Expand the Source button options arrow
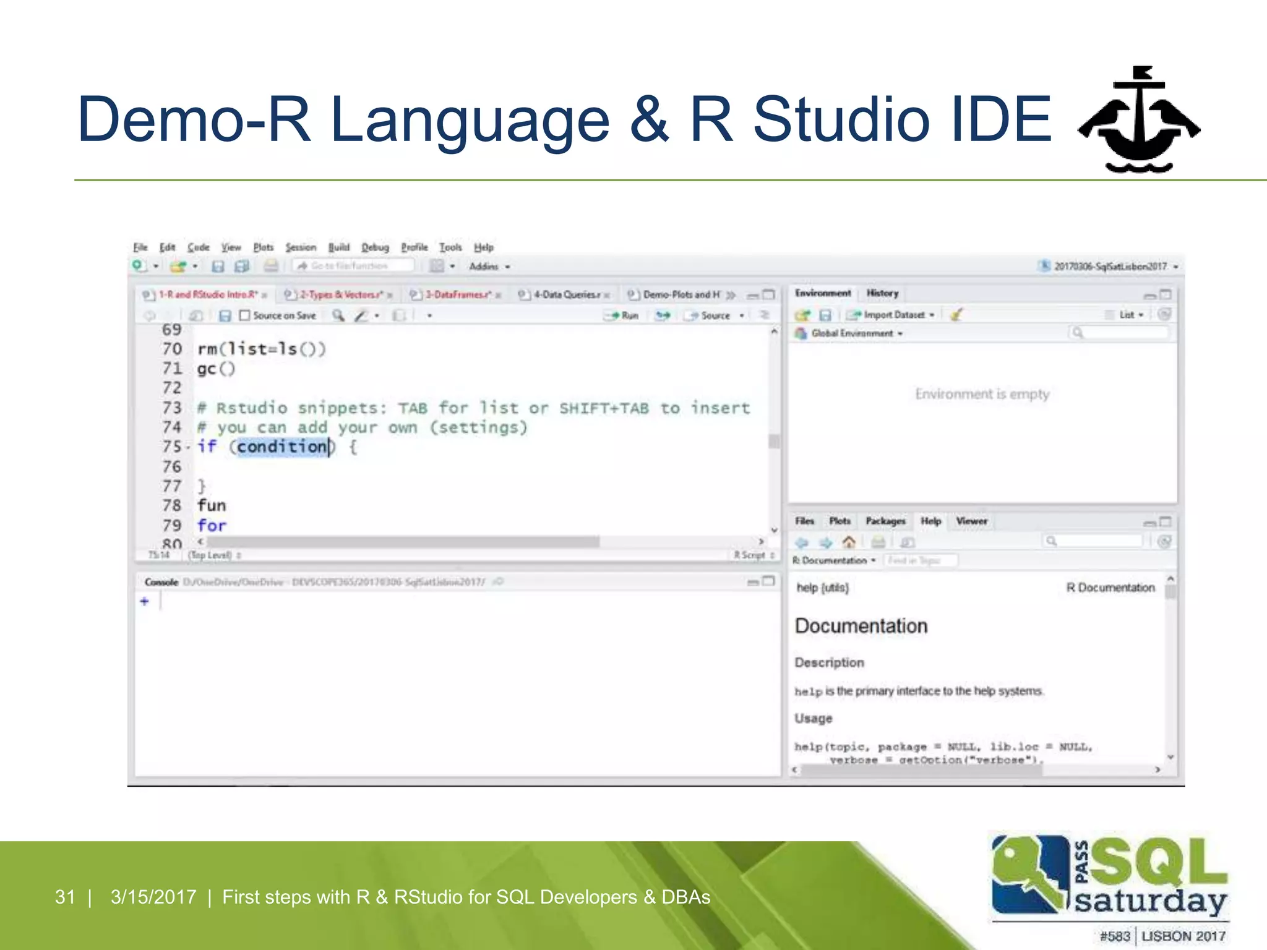Viewport: 1267px width, 950px height. (x=742, y=315)
